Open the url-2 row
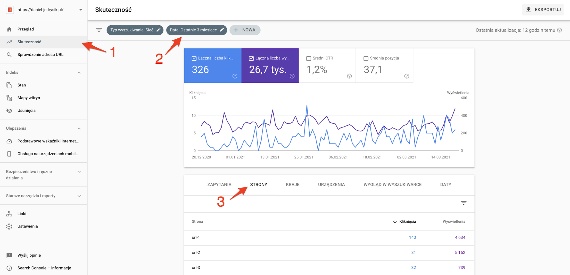This screenshot has width=570, height=275. pos(329,253)
